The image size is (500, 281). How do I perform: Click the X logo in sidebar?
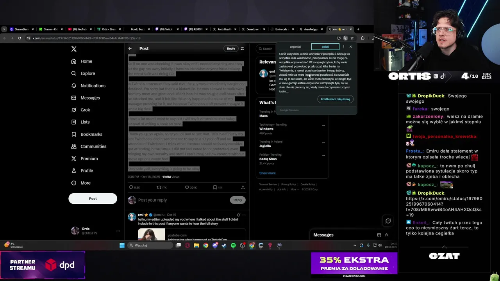pyautogui.click(x=74, y=49)
